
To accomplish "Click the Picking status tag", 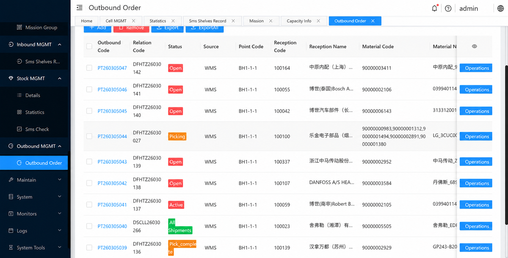I will click(177, 137).
